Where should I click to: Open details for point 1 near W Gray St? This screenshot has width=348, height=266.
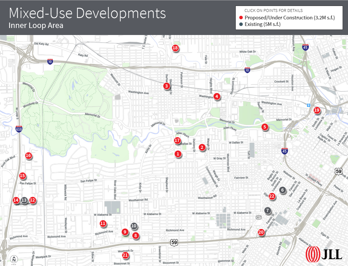coord(178,154)
